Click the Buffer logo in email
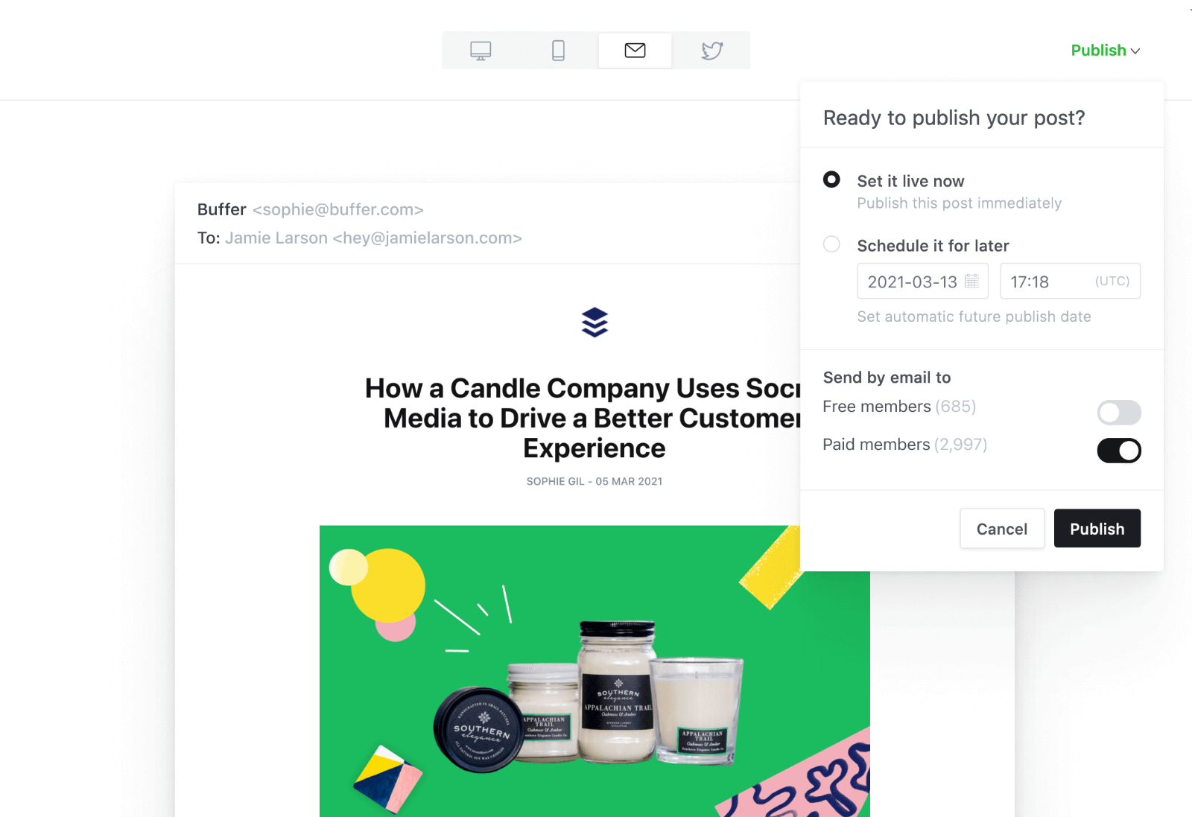 coord(595,322)
